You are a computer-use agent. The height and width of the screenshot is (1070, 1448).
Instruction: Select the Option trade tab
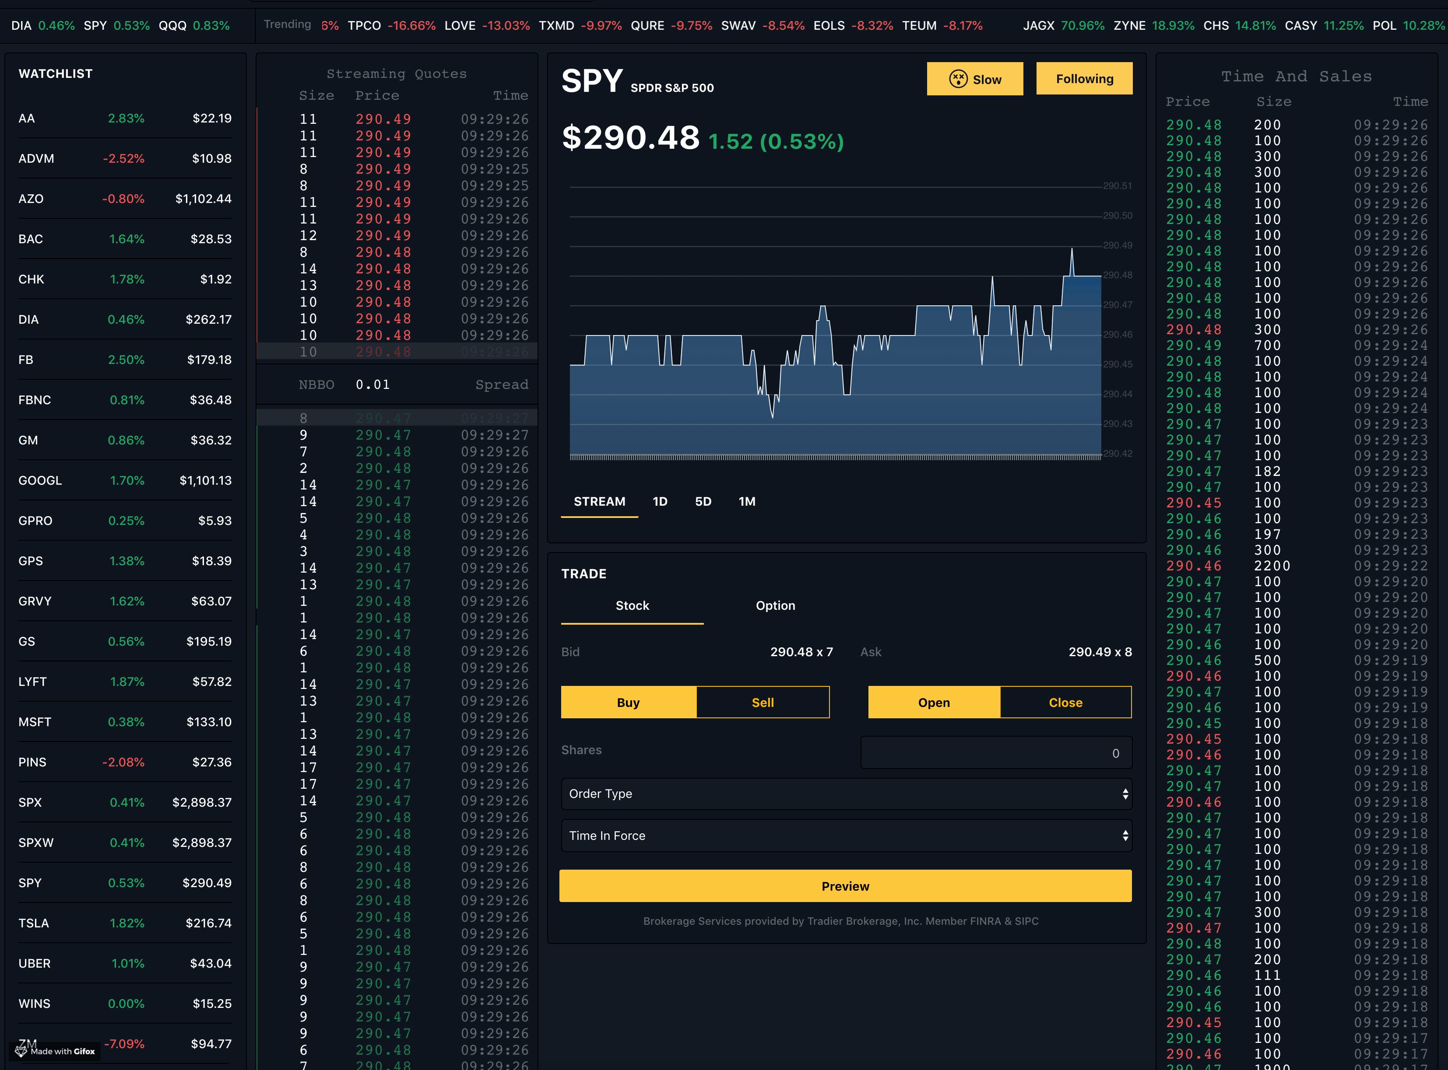(775, 605)
